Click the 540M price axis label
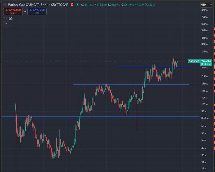The image size is (215, 172). click(205, 30)
